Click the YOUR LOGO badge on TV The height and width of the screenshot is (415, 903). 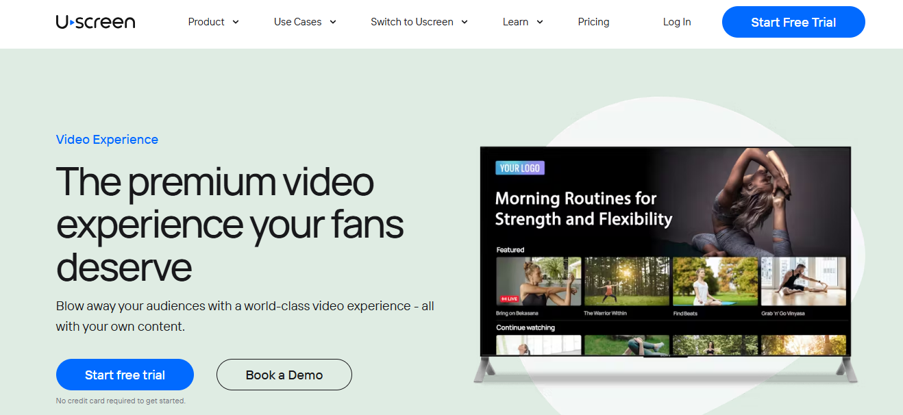point(520,168)
